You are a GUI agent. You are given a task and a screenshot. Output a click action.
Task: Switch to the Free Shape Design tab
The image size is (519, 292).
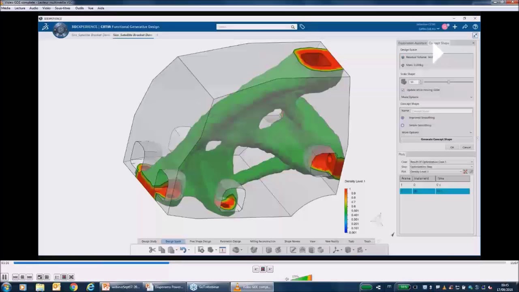(200, 241)
